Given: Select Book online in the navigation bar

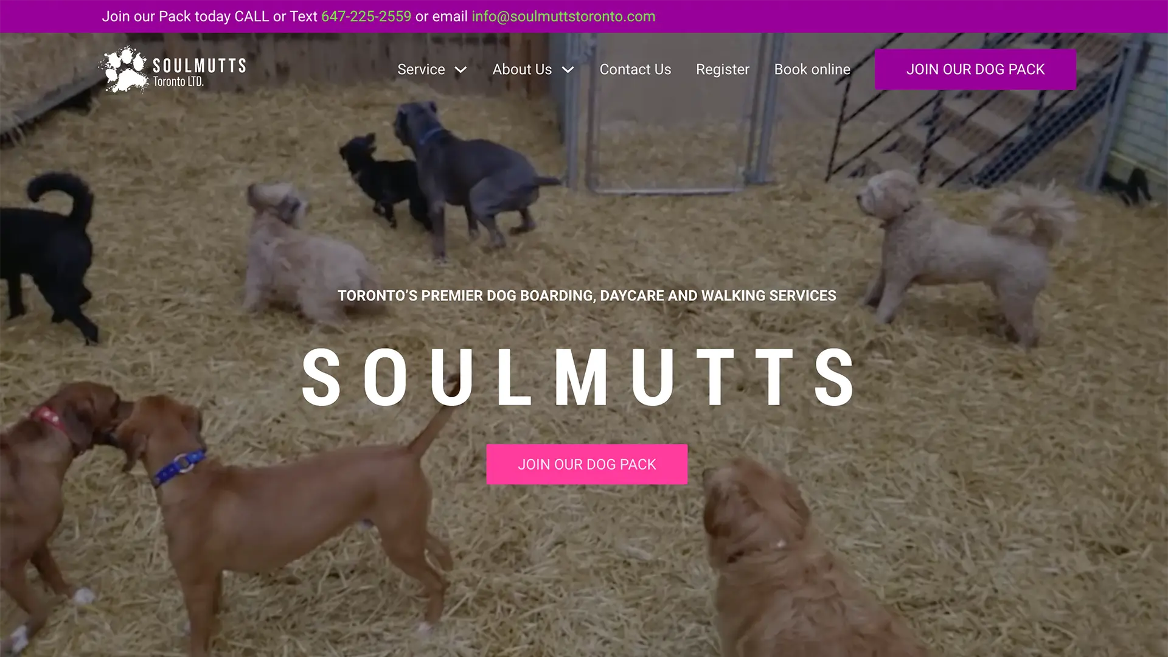Looking at the screenshot, I should point(812,69).
